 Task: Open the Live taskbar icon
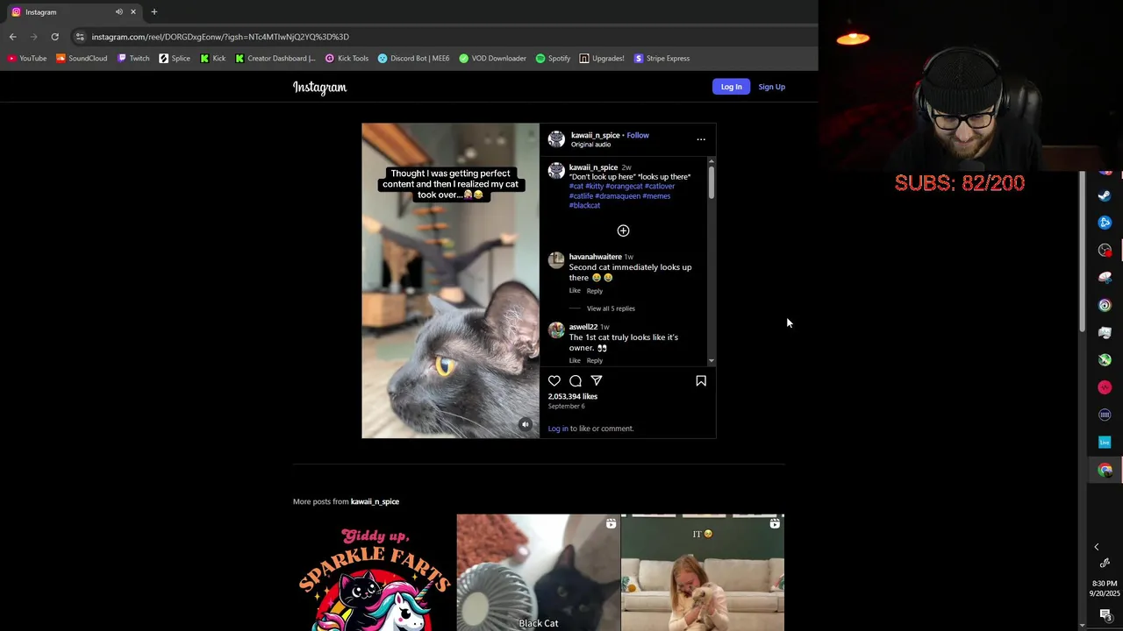pyautogui.click(x=1105, y=443)
